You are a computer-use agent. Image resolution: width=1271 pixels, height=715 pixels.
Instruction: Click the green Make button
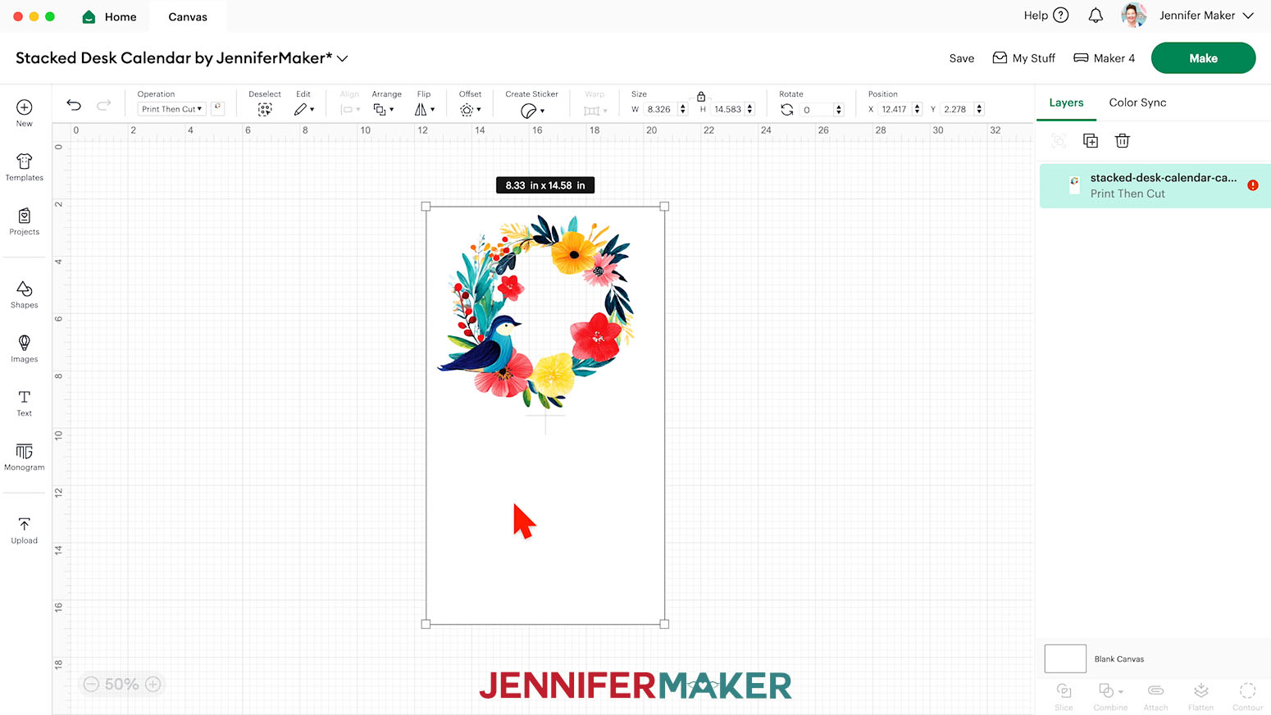tap(1203, 58)
